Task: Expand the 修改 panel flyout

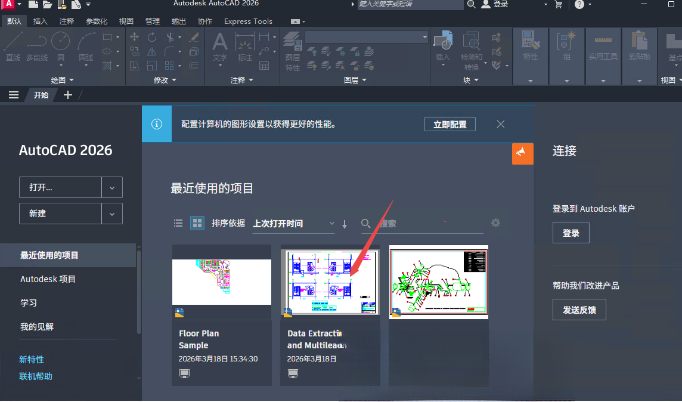Action: tap(165, 80)
